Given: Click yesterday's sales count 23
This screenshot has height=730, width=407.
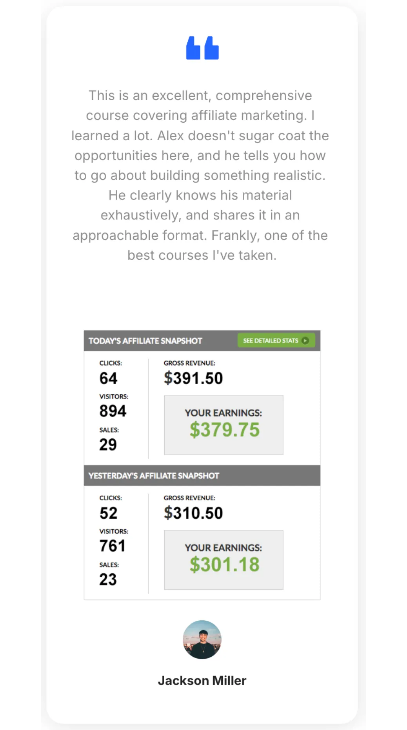Looking at the screenshot, I should 108,579.
